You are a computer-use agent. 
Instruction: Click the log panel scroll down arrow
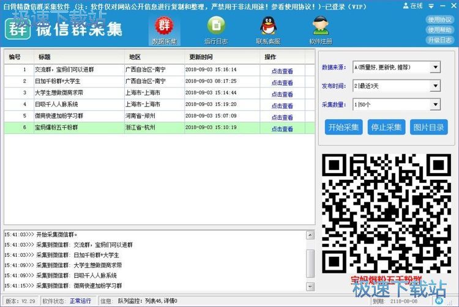(x=310, y=287)
